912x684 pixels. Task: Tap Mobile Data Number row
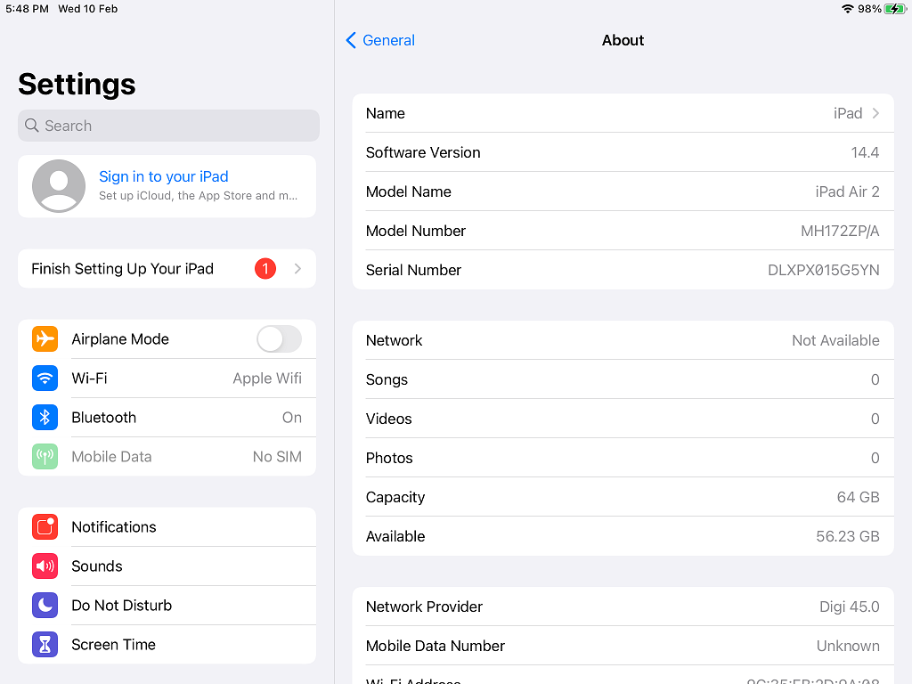pos(623,646)
